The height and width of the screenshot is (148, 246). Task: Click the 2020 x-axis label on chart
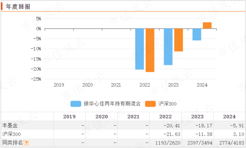(x=88, y=85)
